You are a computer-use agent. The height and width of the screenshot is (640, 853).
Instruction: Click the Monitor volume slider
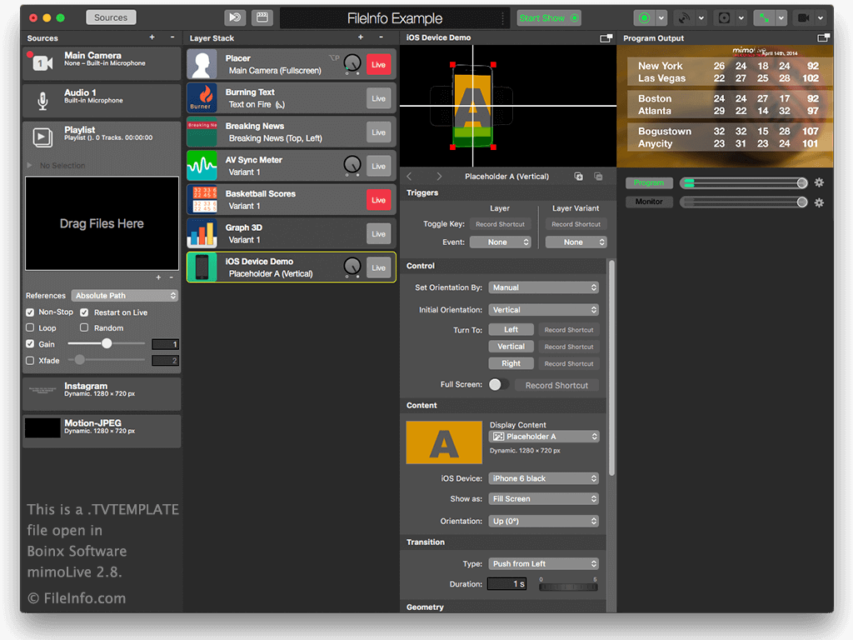pos(744,202)
